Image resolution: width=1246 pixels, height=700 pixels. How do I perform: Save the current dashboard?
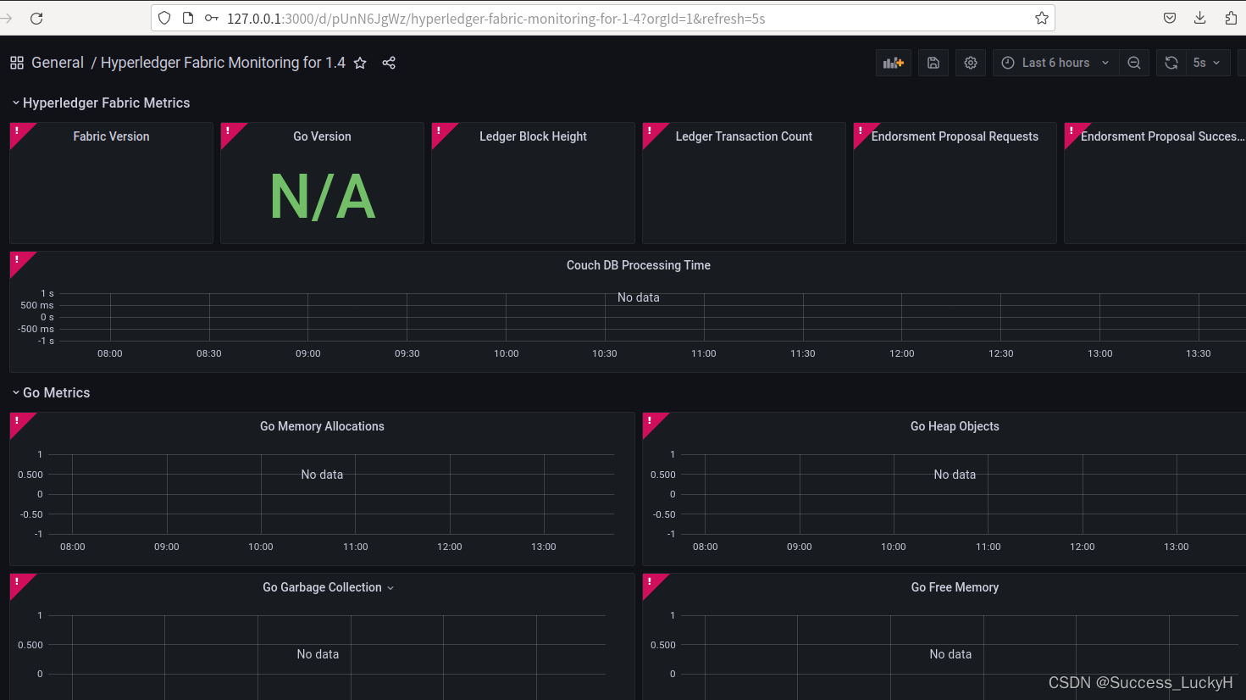[x=933, y=62]
